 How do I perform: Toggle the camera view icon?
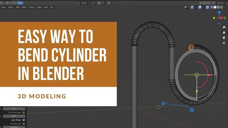point(224,38)
